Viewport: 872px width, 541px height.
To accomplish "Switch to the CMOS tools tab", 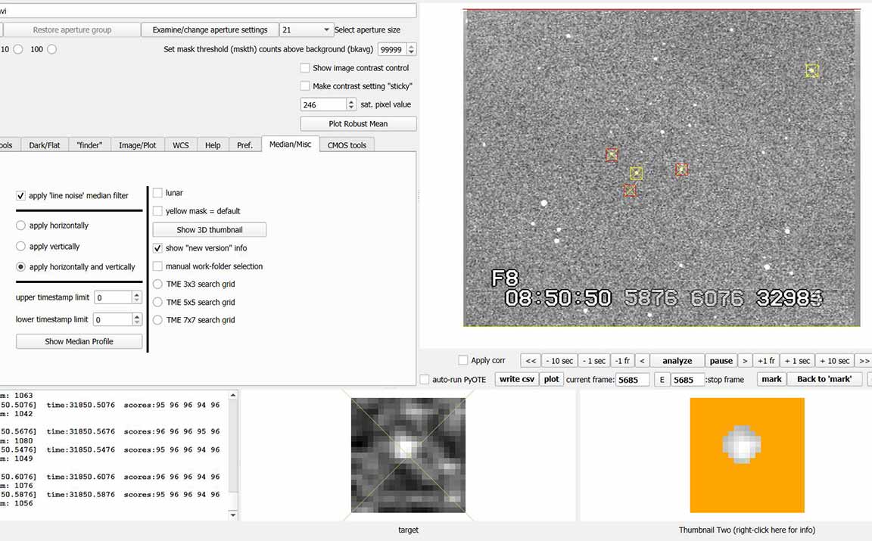I will pyautogui.click(x=347, y=145).
